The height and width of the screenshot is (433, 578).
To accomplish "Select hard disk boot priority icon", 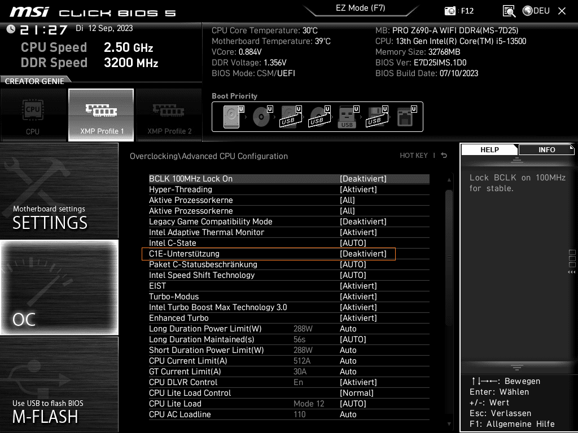I will pyautogui.click(x=233, y=117).
